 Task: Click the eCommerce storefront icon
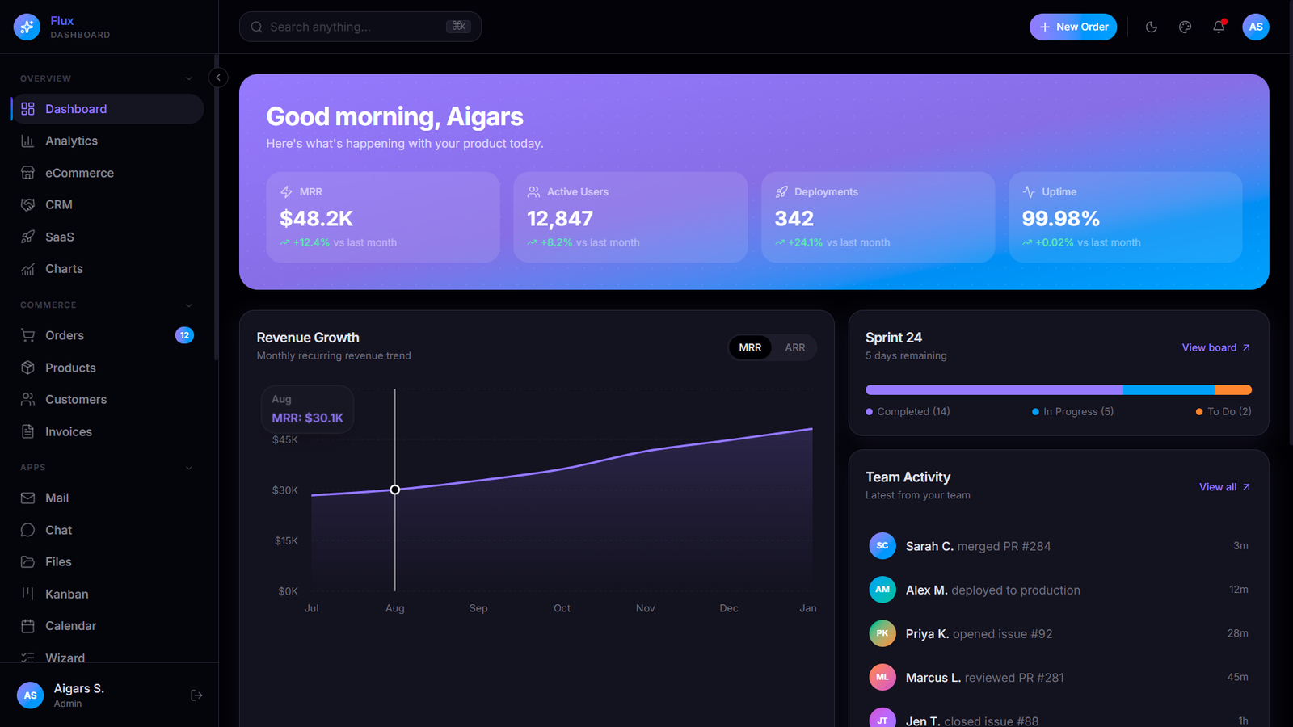coord(27,173)
